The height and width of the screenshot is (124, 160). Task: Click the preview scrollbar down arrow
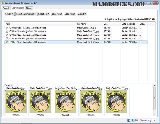coord(155,115)
